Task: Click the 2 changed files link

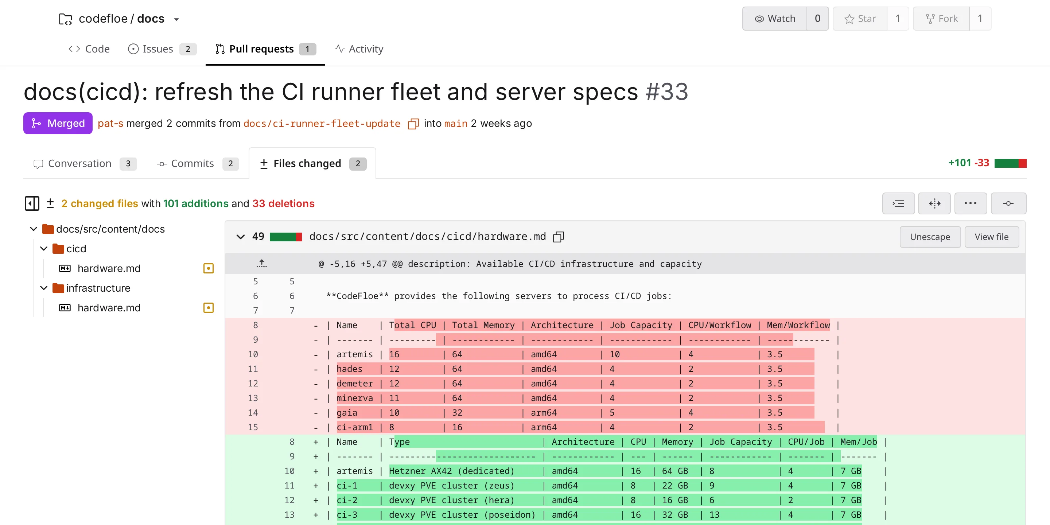Action: pyautogui.click(x=100, y=203)
